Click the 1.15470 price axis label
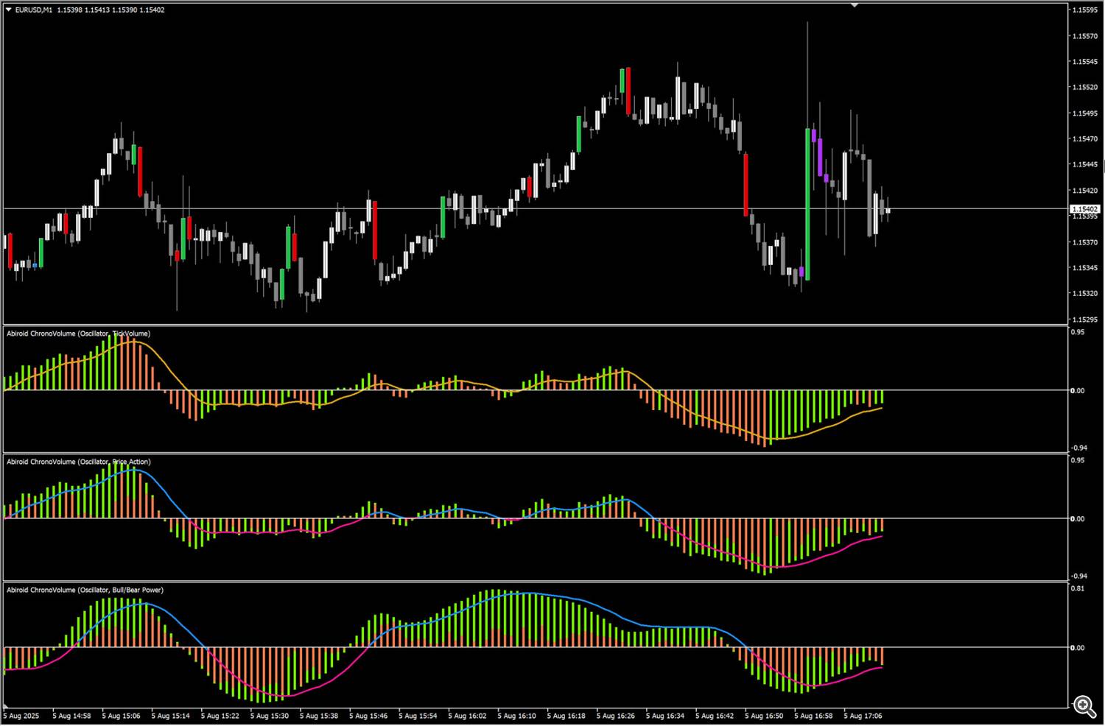This screenshot has width=1105, height=726. coord(1085,139)
